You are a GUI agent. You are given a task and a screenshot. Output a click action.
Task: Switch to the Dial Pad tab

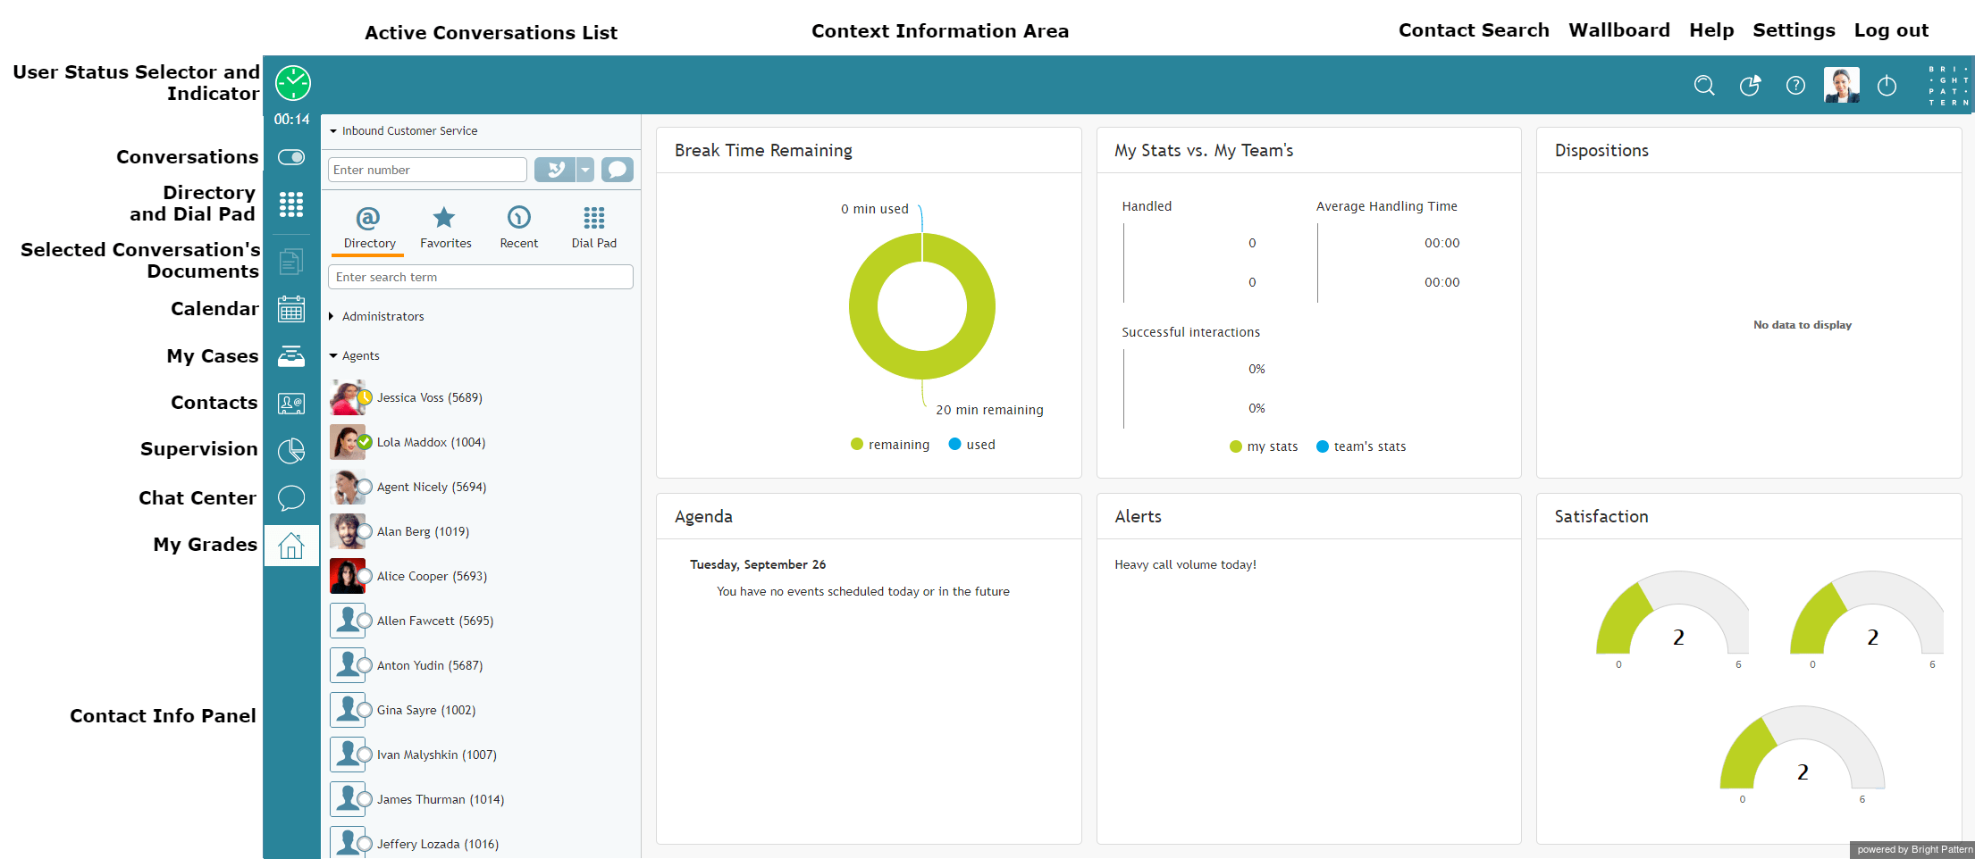pos(594,229)
